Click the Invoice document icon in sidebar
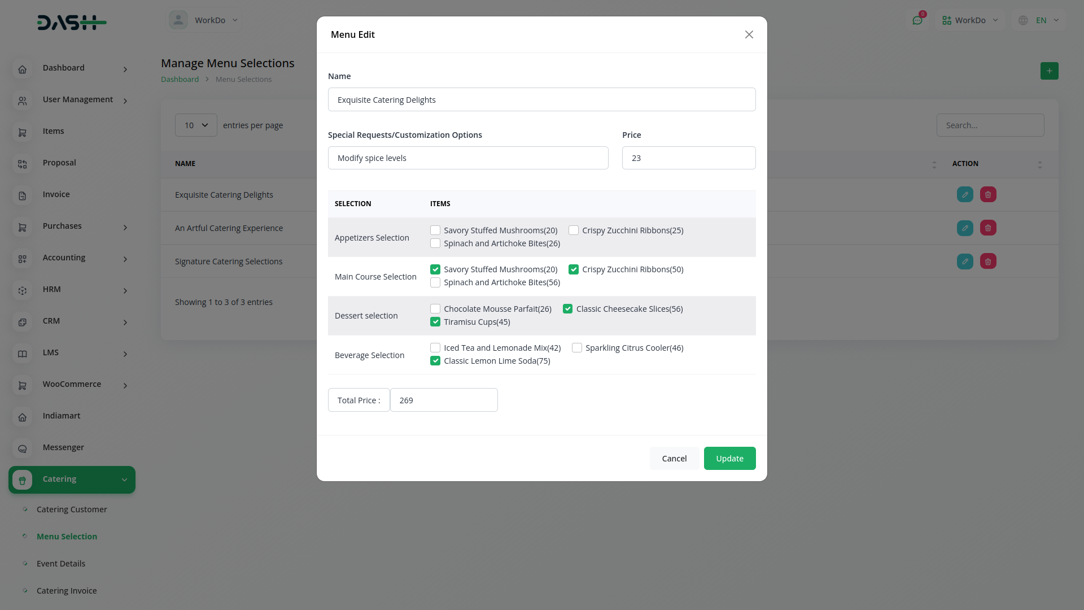Image resolution: width=1084 pixels, height=610 pixels. point(22,195)
